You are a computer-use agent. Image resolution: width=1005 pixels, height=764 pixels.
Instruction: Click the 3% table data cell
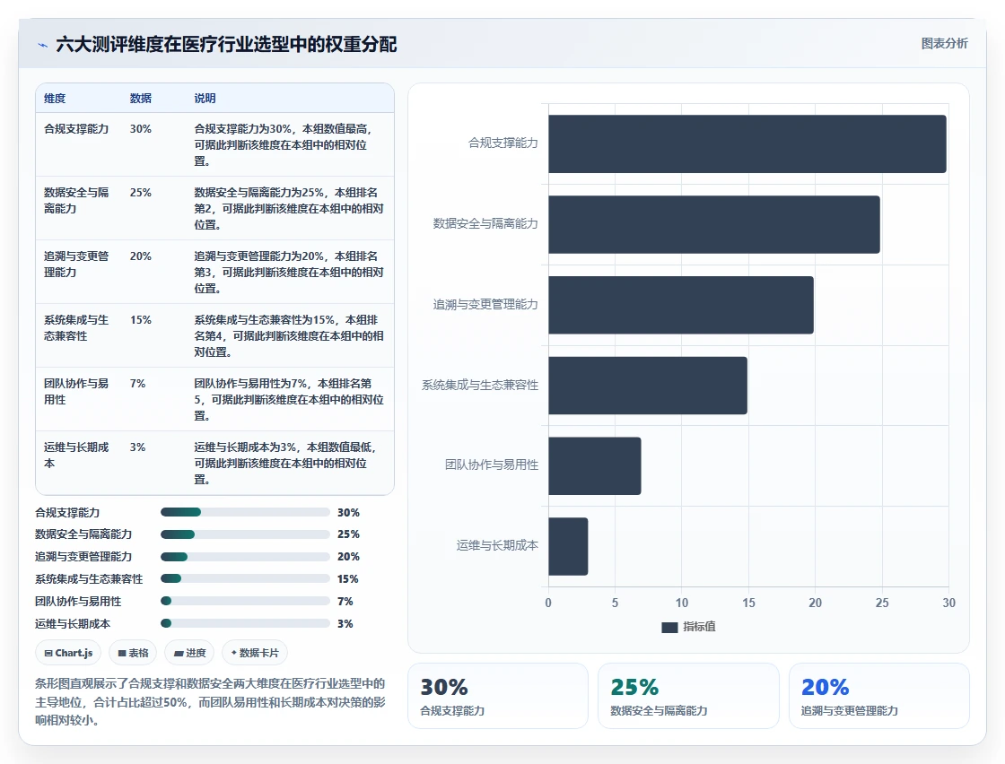tap(138, 447)
